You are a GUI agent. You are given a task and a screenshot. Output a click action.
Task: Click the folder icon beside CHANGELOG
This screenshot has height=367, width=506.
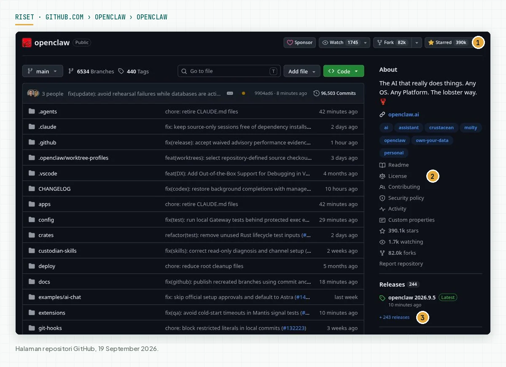(x=32, y=189)
